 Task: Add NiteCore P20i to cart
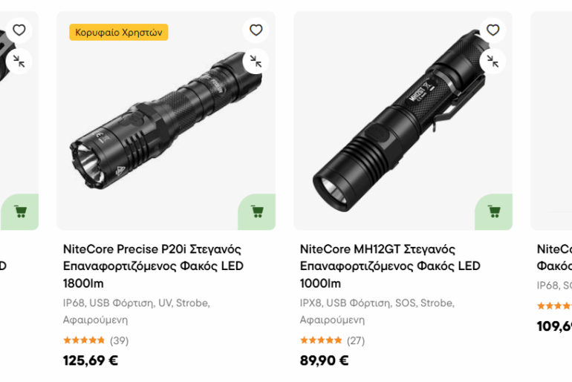[257, 211]
